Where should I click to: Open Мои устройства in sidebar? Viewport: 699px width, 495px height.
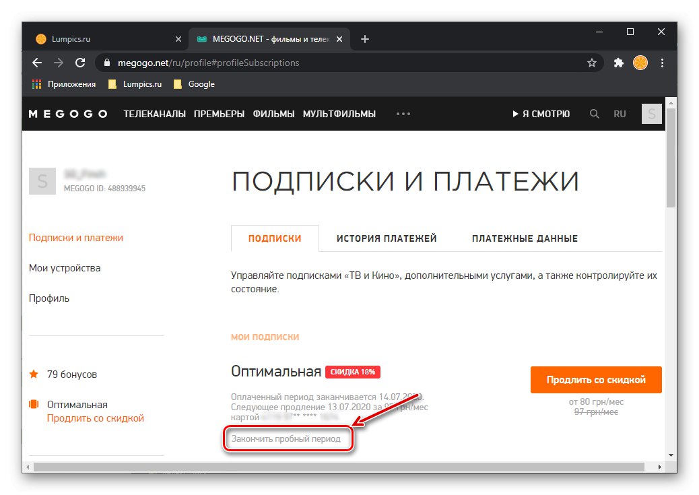pyautogui.click(x=65, y=268)
